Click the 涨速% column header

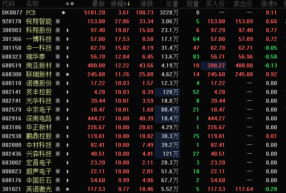point(269,4)
